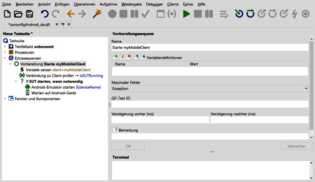Click the Bemerkung edit pencil icon

tap(115, 130)
